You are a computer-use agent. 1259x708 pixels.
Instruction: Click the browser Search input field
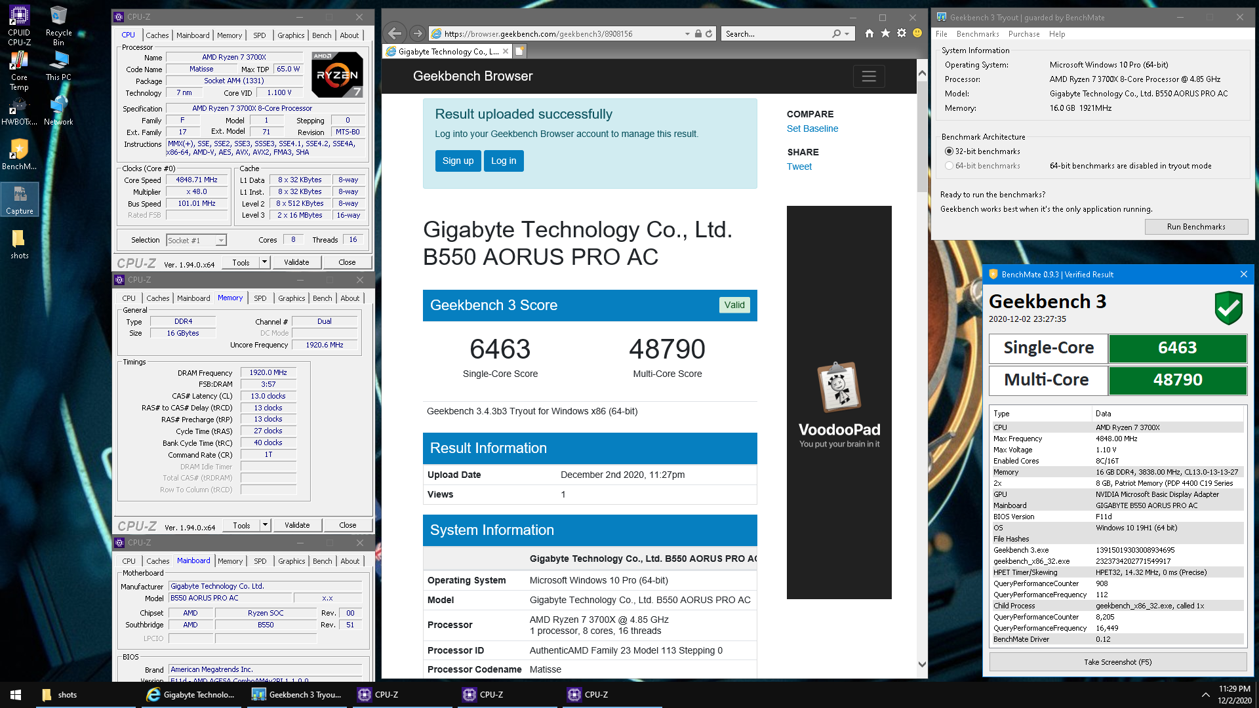(x=776, y=33)
